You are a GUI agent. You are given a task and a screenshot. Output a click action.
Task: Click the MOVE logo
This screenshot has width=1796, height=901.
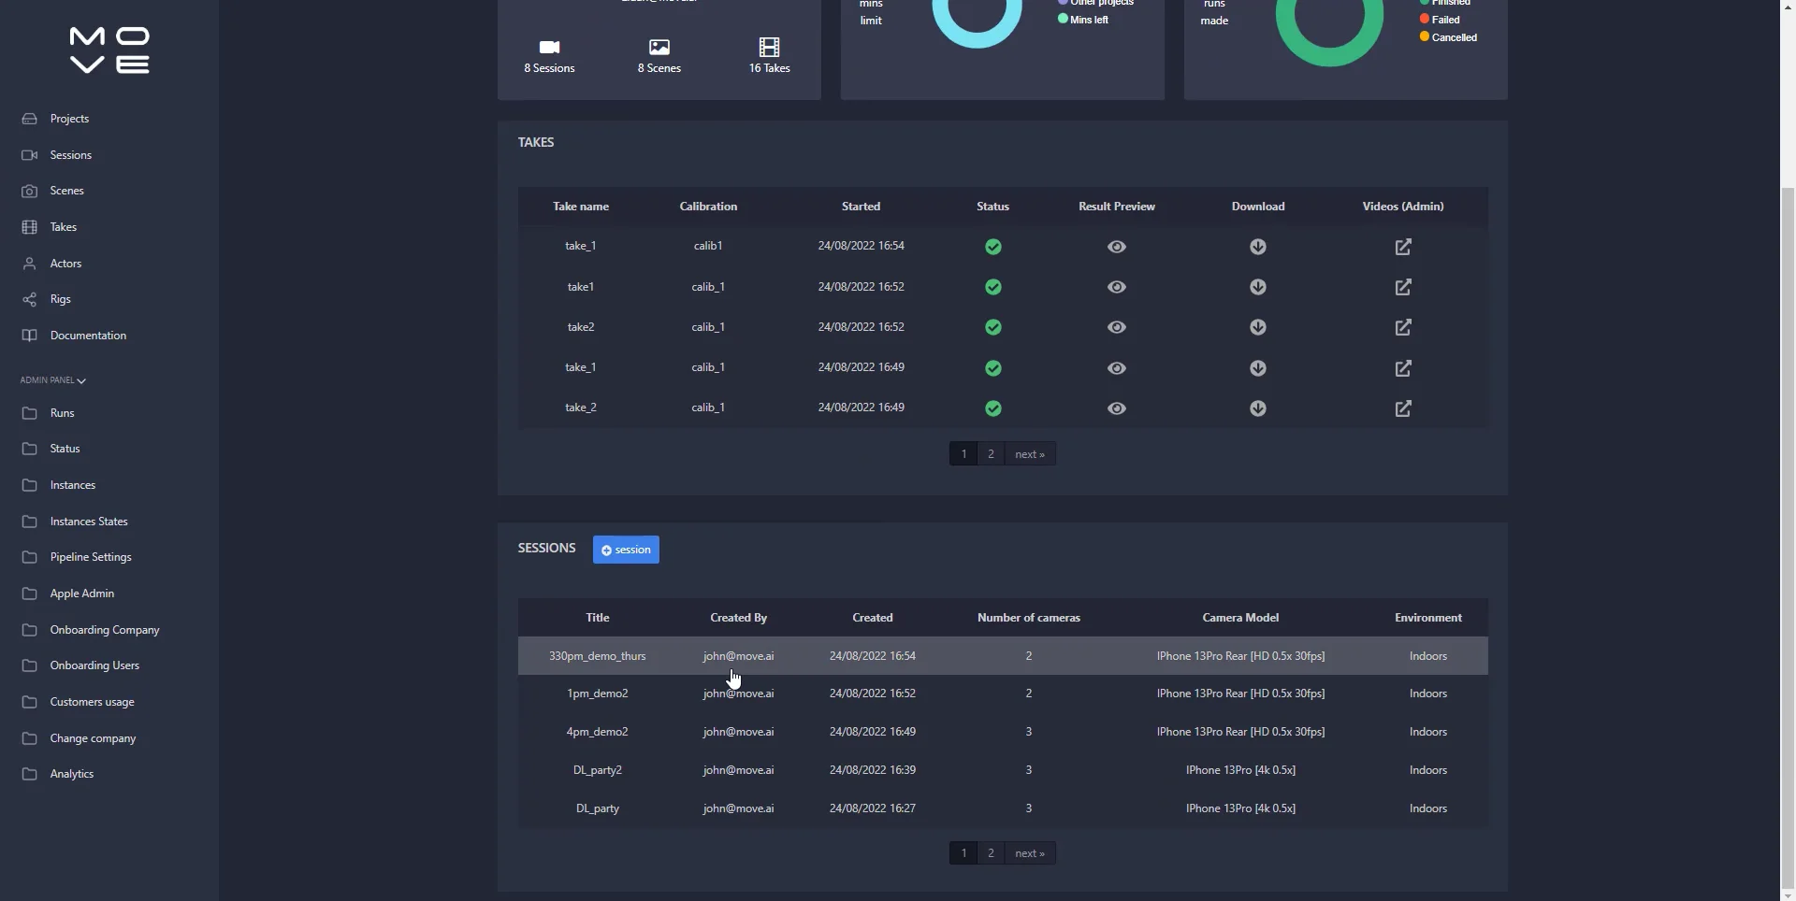(109, 50)
